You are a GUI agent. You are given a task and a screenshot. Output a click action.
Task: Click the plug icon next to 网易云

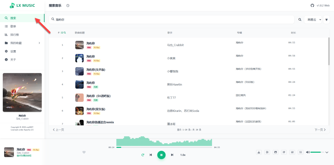pos(326,19)
